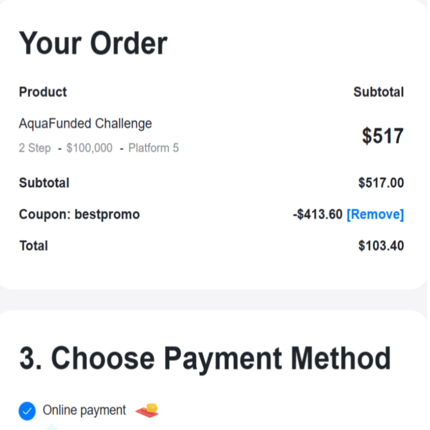Click the coupon discount -$413.60
Image resolution: width=430 pixels, height=430 pixels.
(x=318, y=214)
